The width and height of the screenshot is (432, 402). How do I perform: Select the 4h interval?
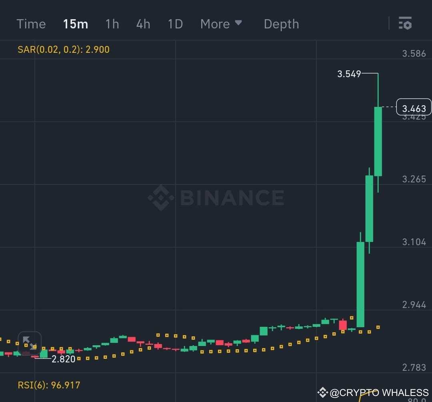click(x=143, y=24)
